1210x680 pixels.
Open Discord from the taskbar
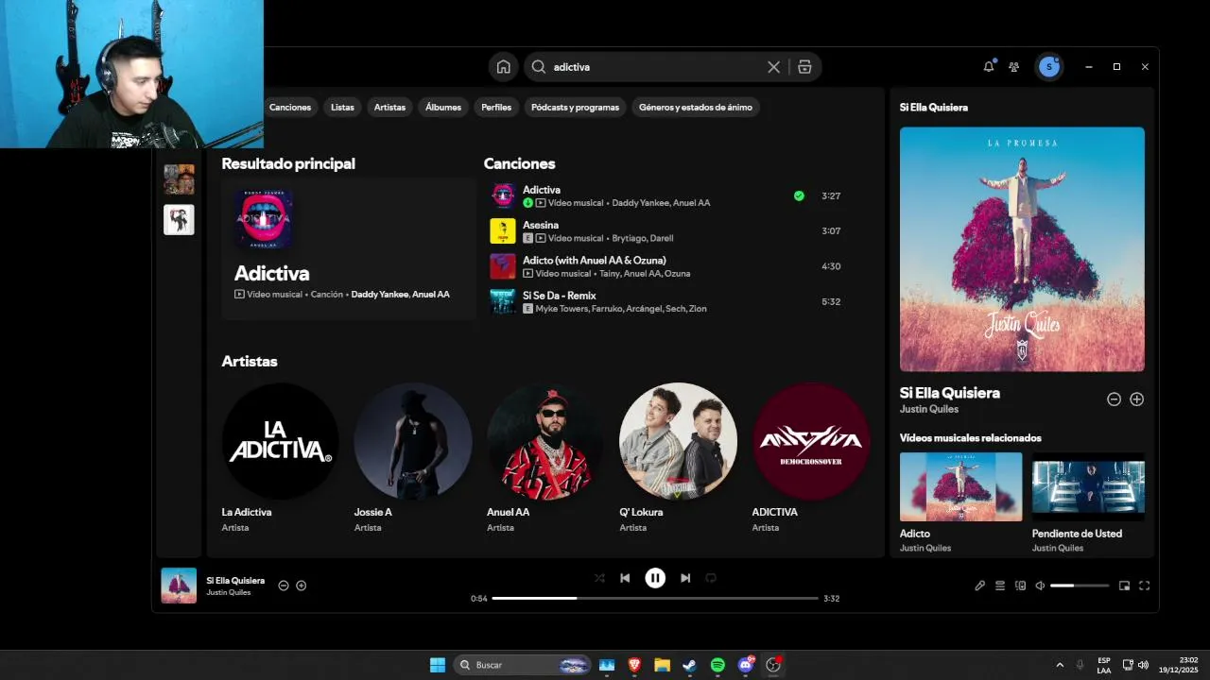point(746,665)
